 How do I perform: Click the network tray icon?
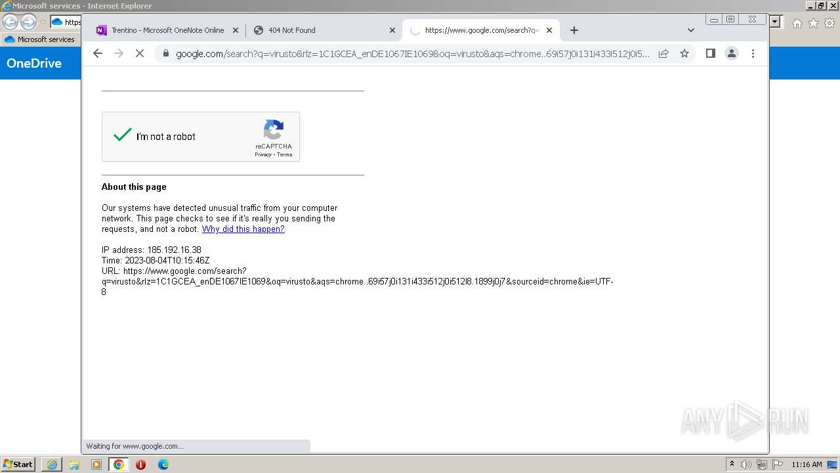[762, 464]
